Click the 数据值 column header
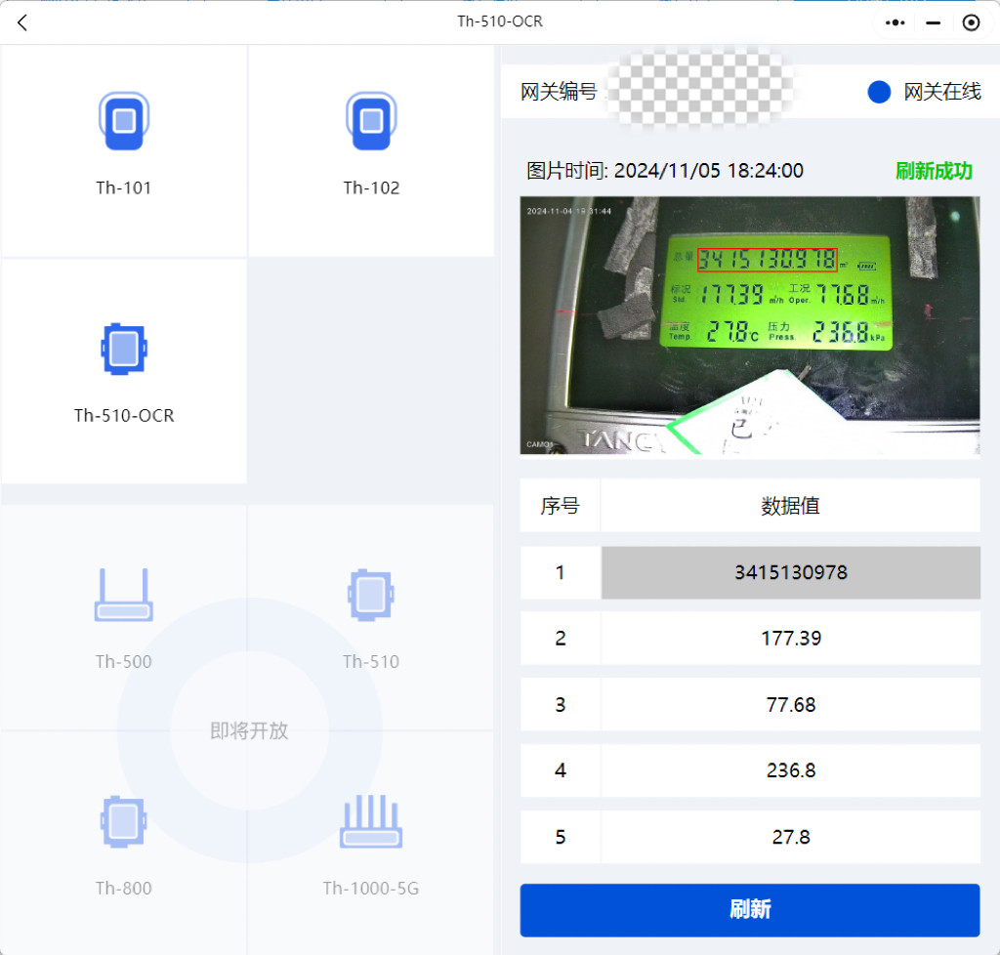The height and width of the screenshot is (955, 1000). pyautogui.click(x=790, y=506)
